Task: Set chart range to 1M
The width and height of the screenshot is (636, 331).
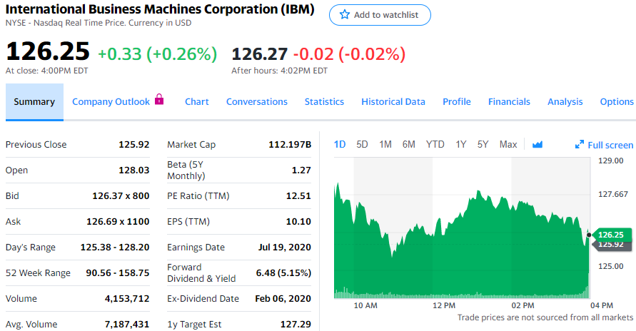Action: tap(385, 144)
